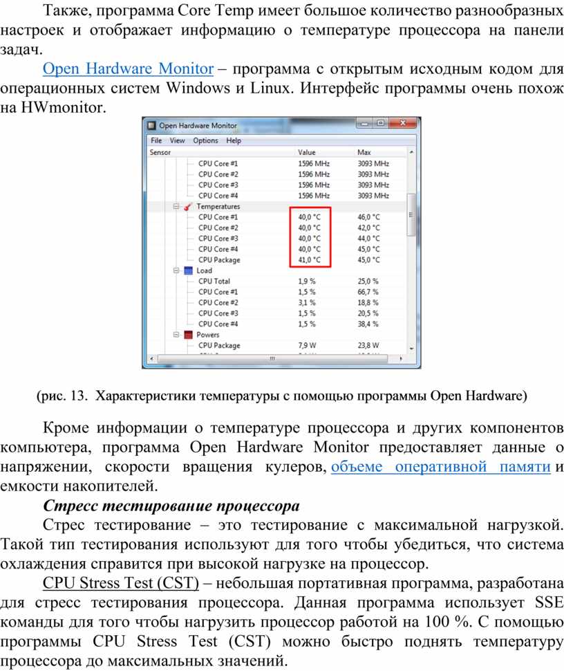Viewport: 564px width, 671px height.
Task: Click the vertical scrollbar thumb
Action: click(x=411, y=214)
